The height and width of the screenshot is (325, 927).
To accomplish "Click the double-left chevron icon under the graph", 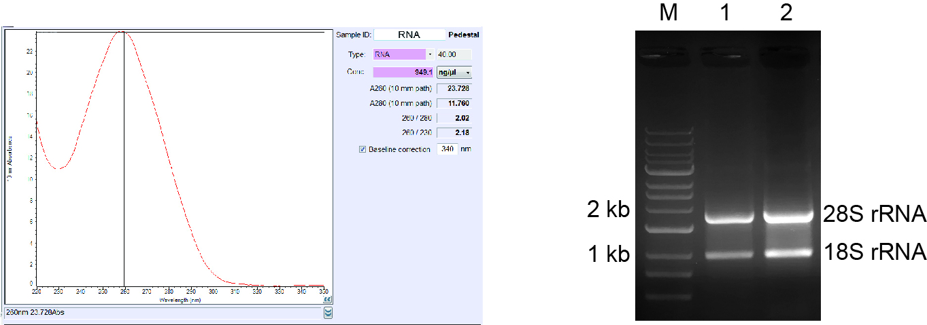I will pos(328,298).
